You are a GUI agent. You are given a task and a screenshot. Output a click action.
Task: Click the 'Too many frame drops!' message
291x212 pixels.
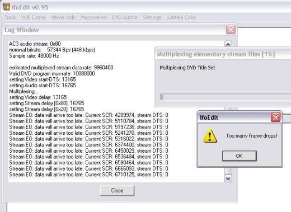[252, 136]
